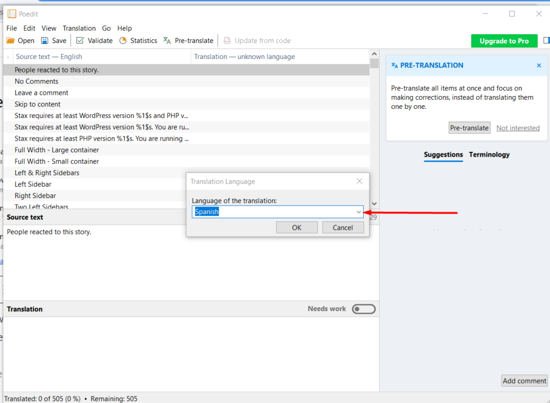Select the 'No Comments' row
The image size is (550, 403).
[186, 82]
